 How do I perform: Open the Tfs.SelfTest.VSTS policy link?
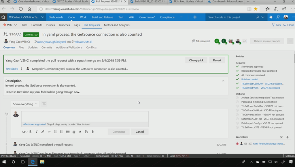[260, 88]
